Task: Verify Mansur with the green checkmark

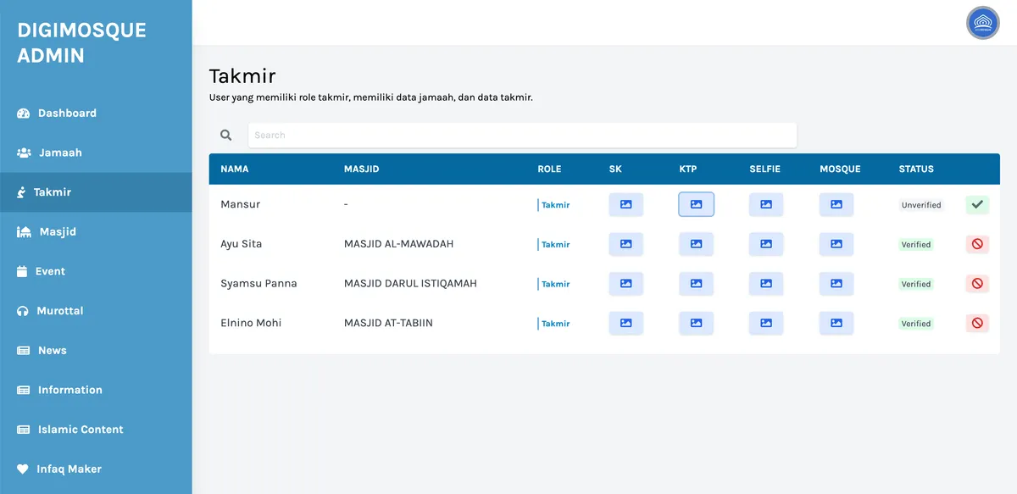Action: point(977,204)
